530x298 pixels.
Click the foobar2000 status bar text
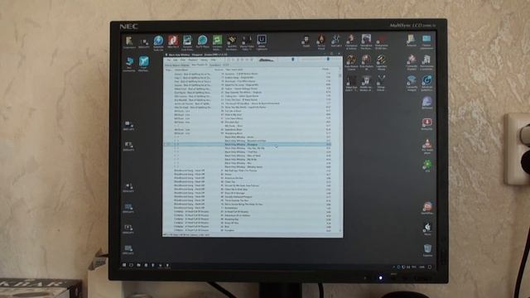(186, 234)
